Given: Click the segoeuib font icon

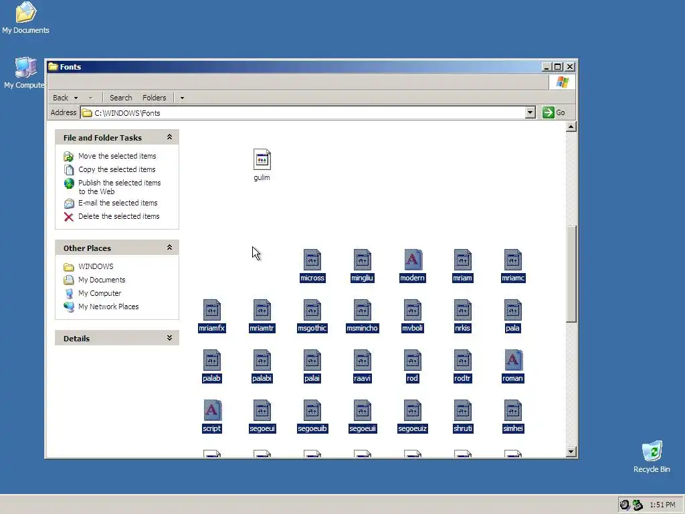Looking at the screenshot, I should click(x=312, y=410).
